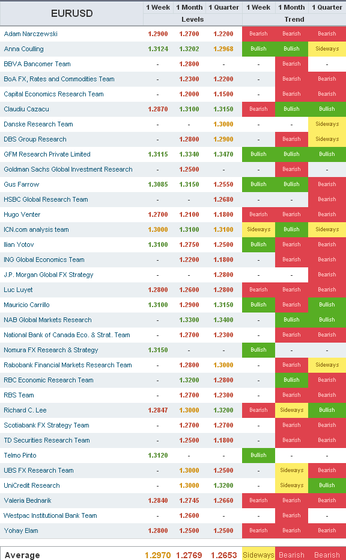Viewport: 346px width, 560px height.
Task: Select DBS Group Research name
Action: 35,139
